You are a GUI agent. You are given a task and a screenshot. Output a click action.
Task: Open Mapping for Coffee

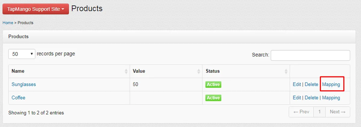click(331, 98)
